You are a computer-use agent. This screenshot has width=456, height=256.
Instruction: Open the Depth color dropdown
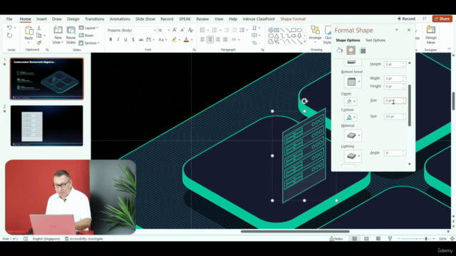pos(350,101)
